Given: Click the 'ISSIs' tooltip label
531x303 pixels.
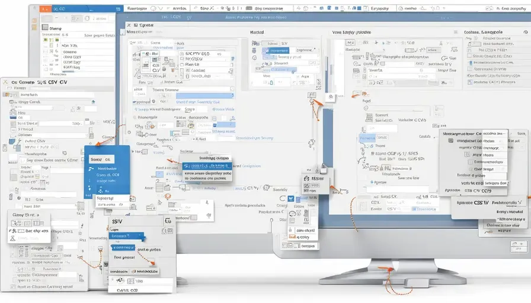Looking at the screenshot, I should (x=317, y=178).
